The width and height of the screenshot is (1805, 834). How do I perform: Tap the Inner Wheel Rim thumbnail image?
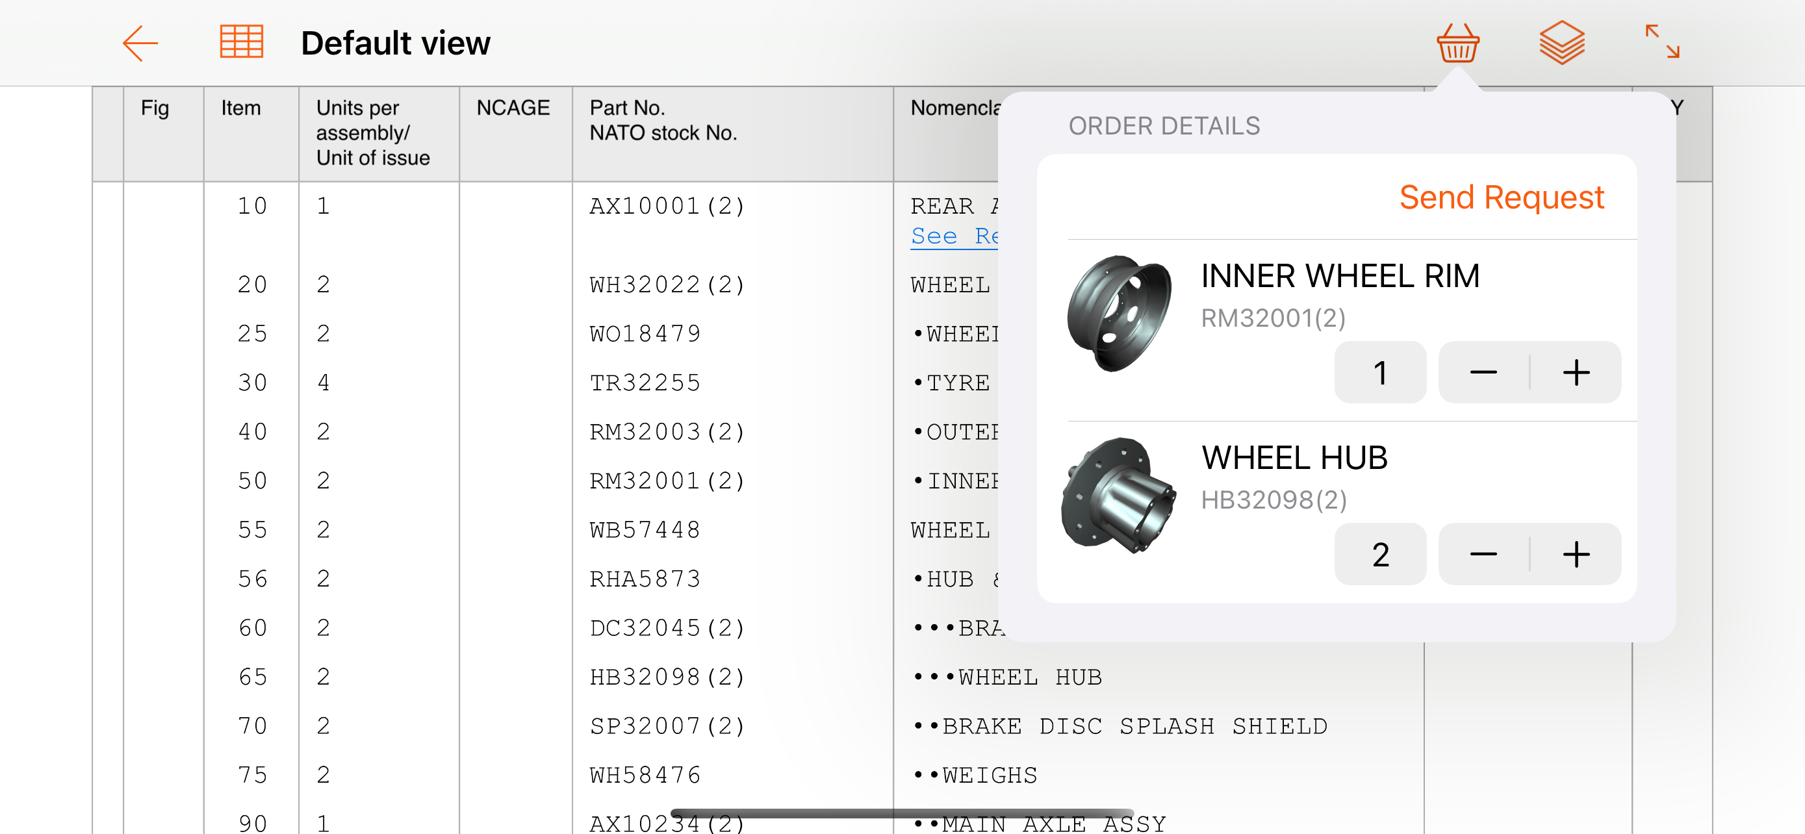click(x=1119, y=313)
